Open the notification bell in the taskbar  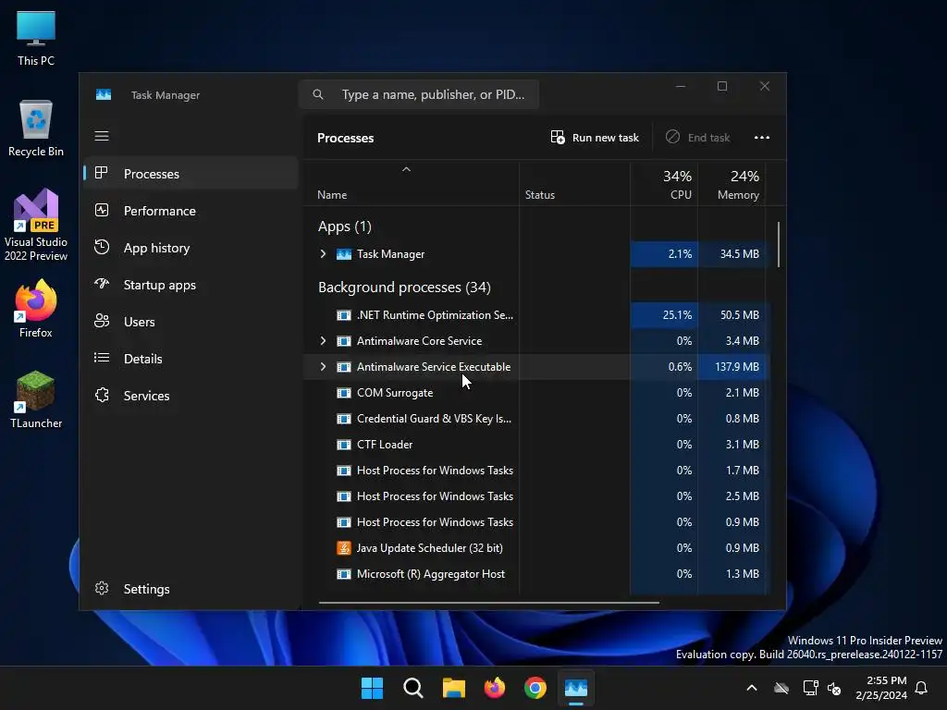tap(921, 688)
